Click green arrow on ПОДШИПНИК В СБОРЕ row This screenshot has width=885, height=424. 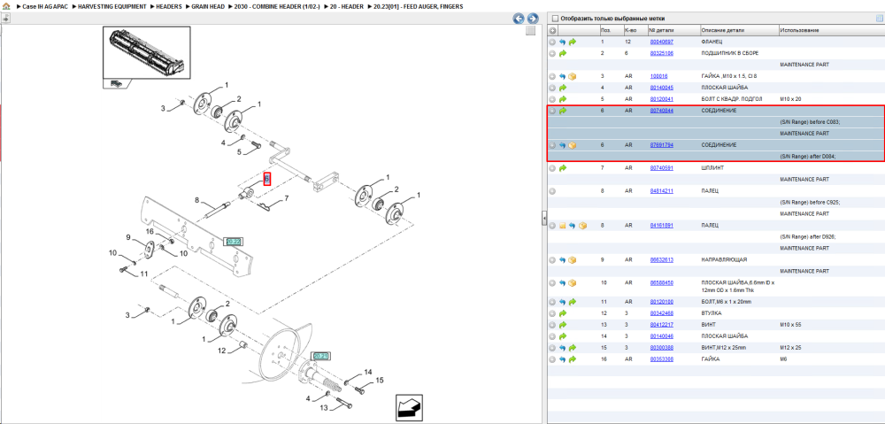(563, 53)
